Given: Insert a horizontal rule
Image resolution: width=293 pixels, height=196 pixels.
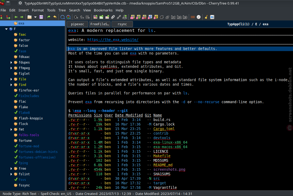Looking at the screenshot, I should point(193,17).
